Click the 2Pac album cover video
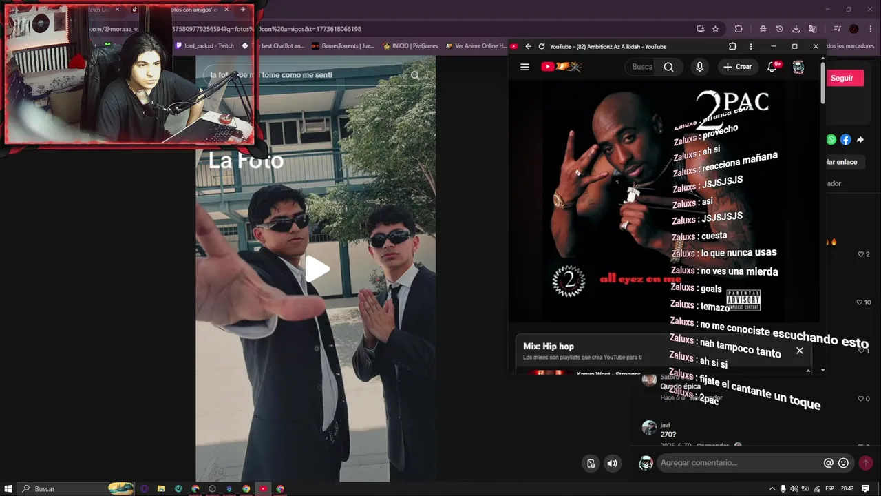The image size is (881, 496). [x=664, y=200]
